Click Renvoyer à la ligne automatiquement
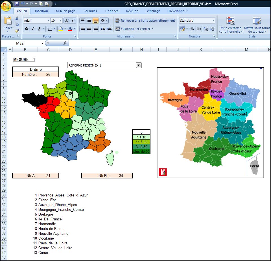The image size is (271, 261). coord(145,21)
